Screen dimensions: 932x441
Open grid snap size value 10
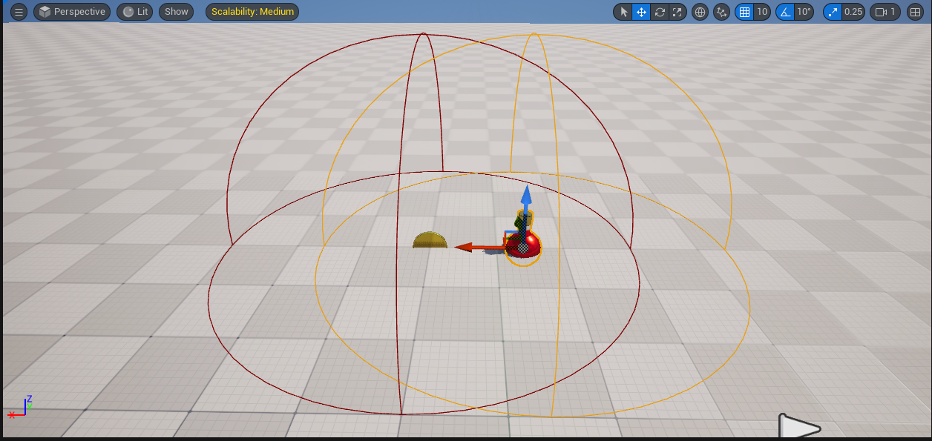coord(762,12)
